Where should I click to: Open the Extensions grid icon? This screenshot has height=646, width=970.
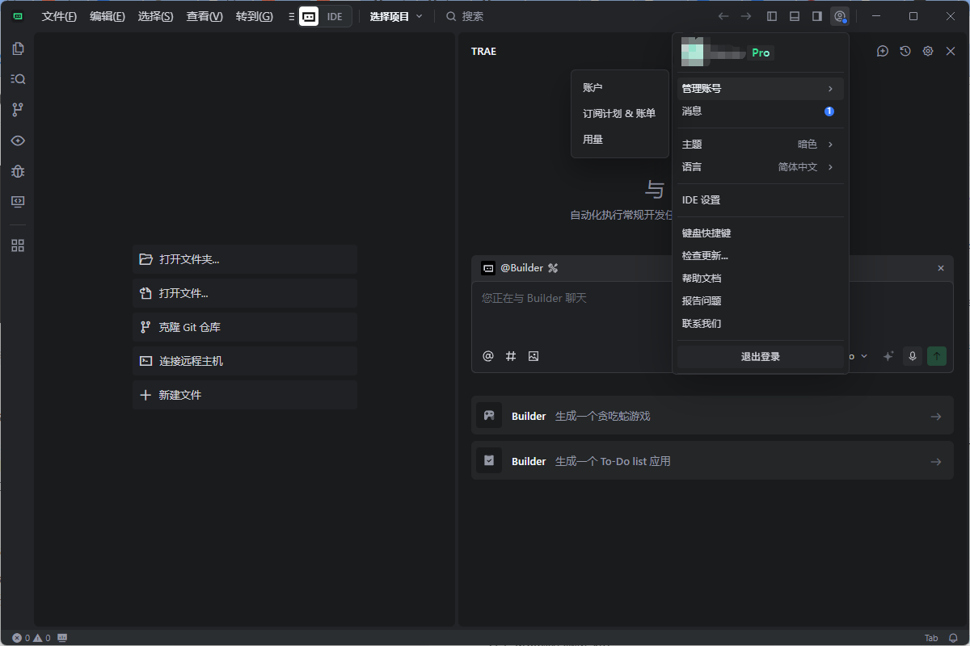click(x=18, y=245)
